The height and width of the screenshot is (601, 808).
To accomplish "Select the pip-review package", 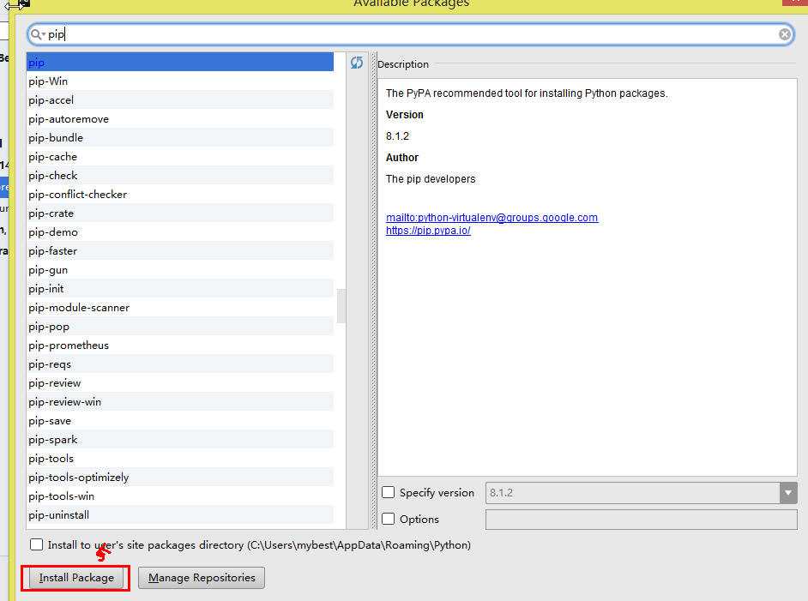I will (180, 383).
